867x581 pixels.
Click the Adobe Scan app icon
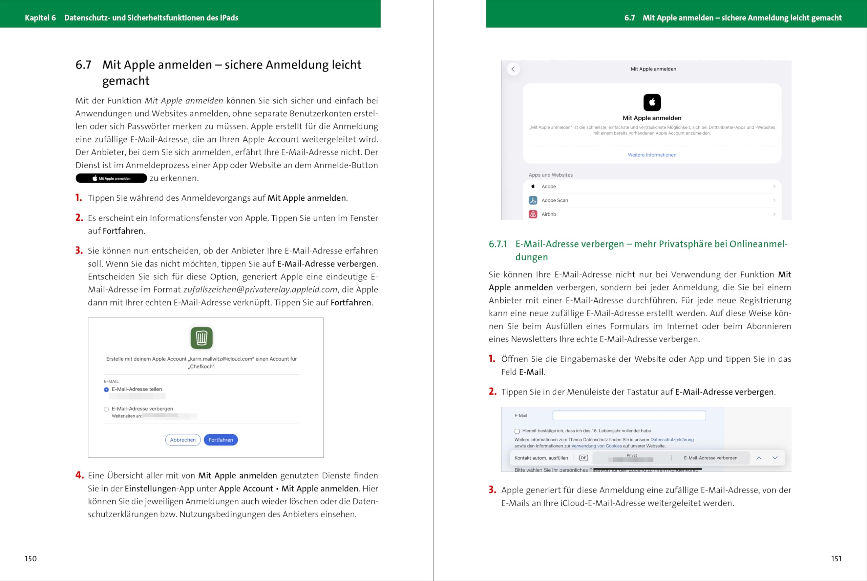coord(533,200)
